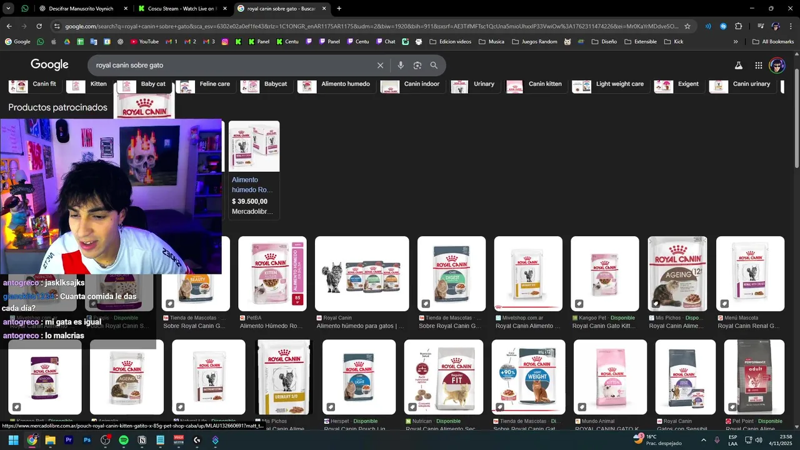Expand the hidden bookmarks overflow chevron
800x450 pixels.
pos(735,41)
